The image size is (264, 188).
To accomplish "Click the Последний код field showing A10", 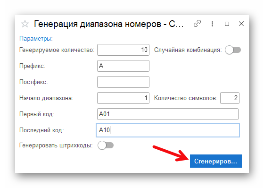I will point(168,130).
